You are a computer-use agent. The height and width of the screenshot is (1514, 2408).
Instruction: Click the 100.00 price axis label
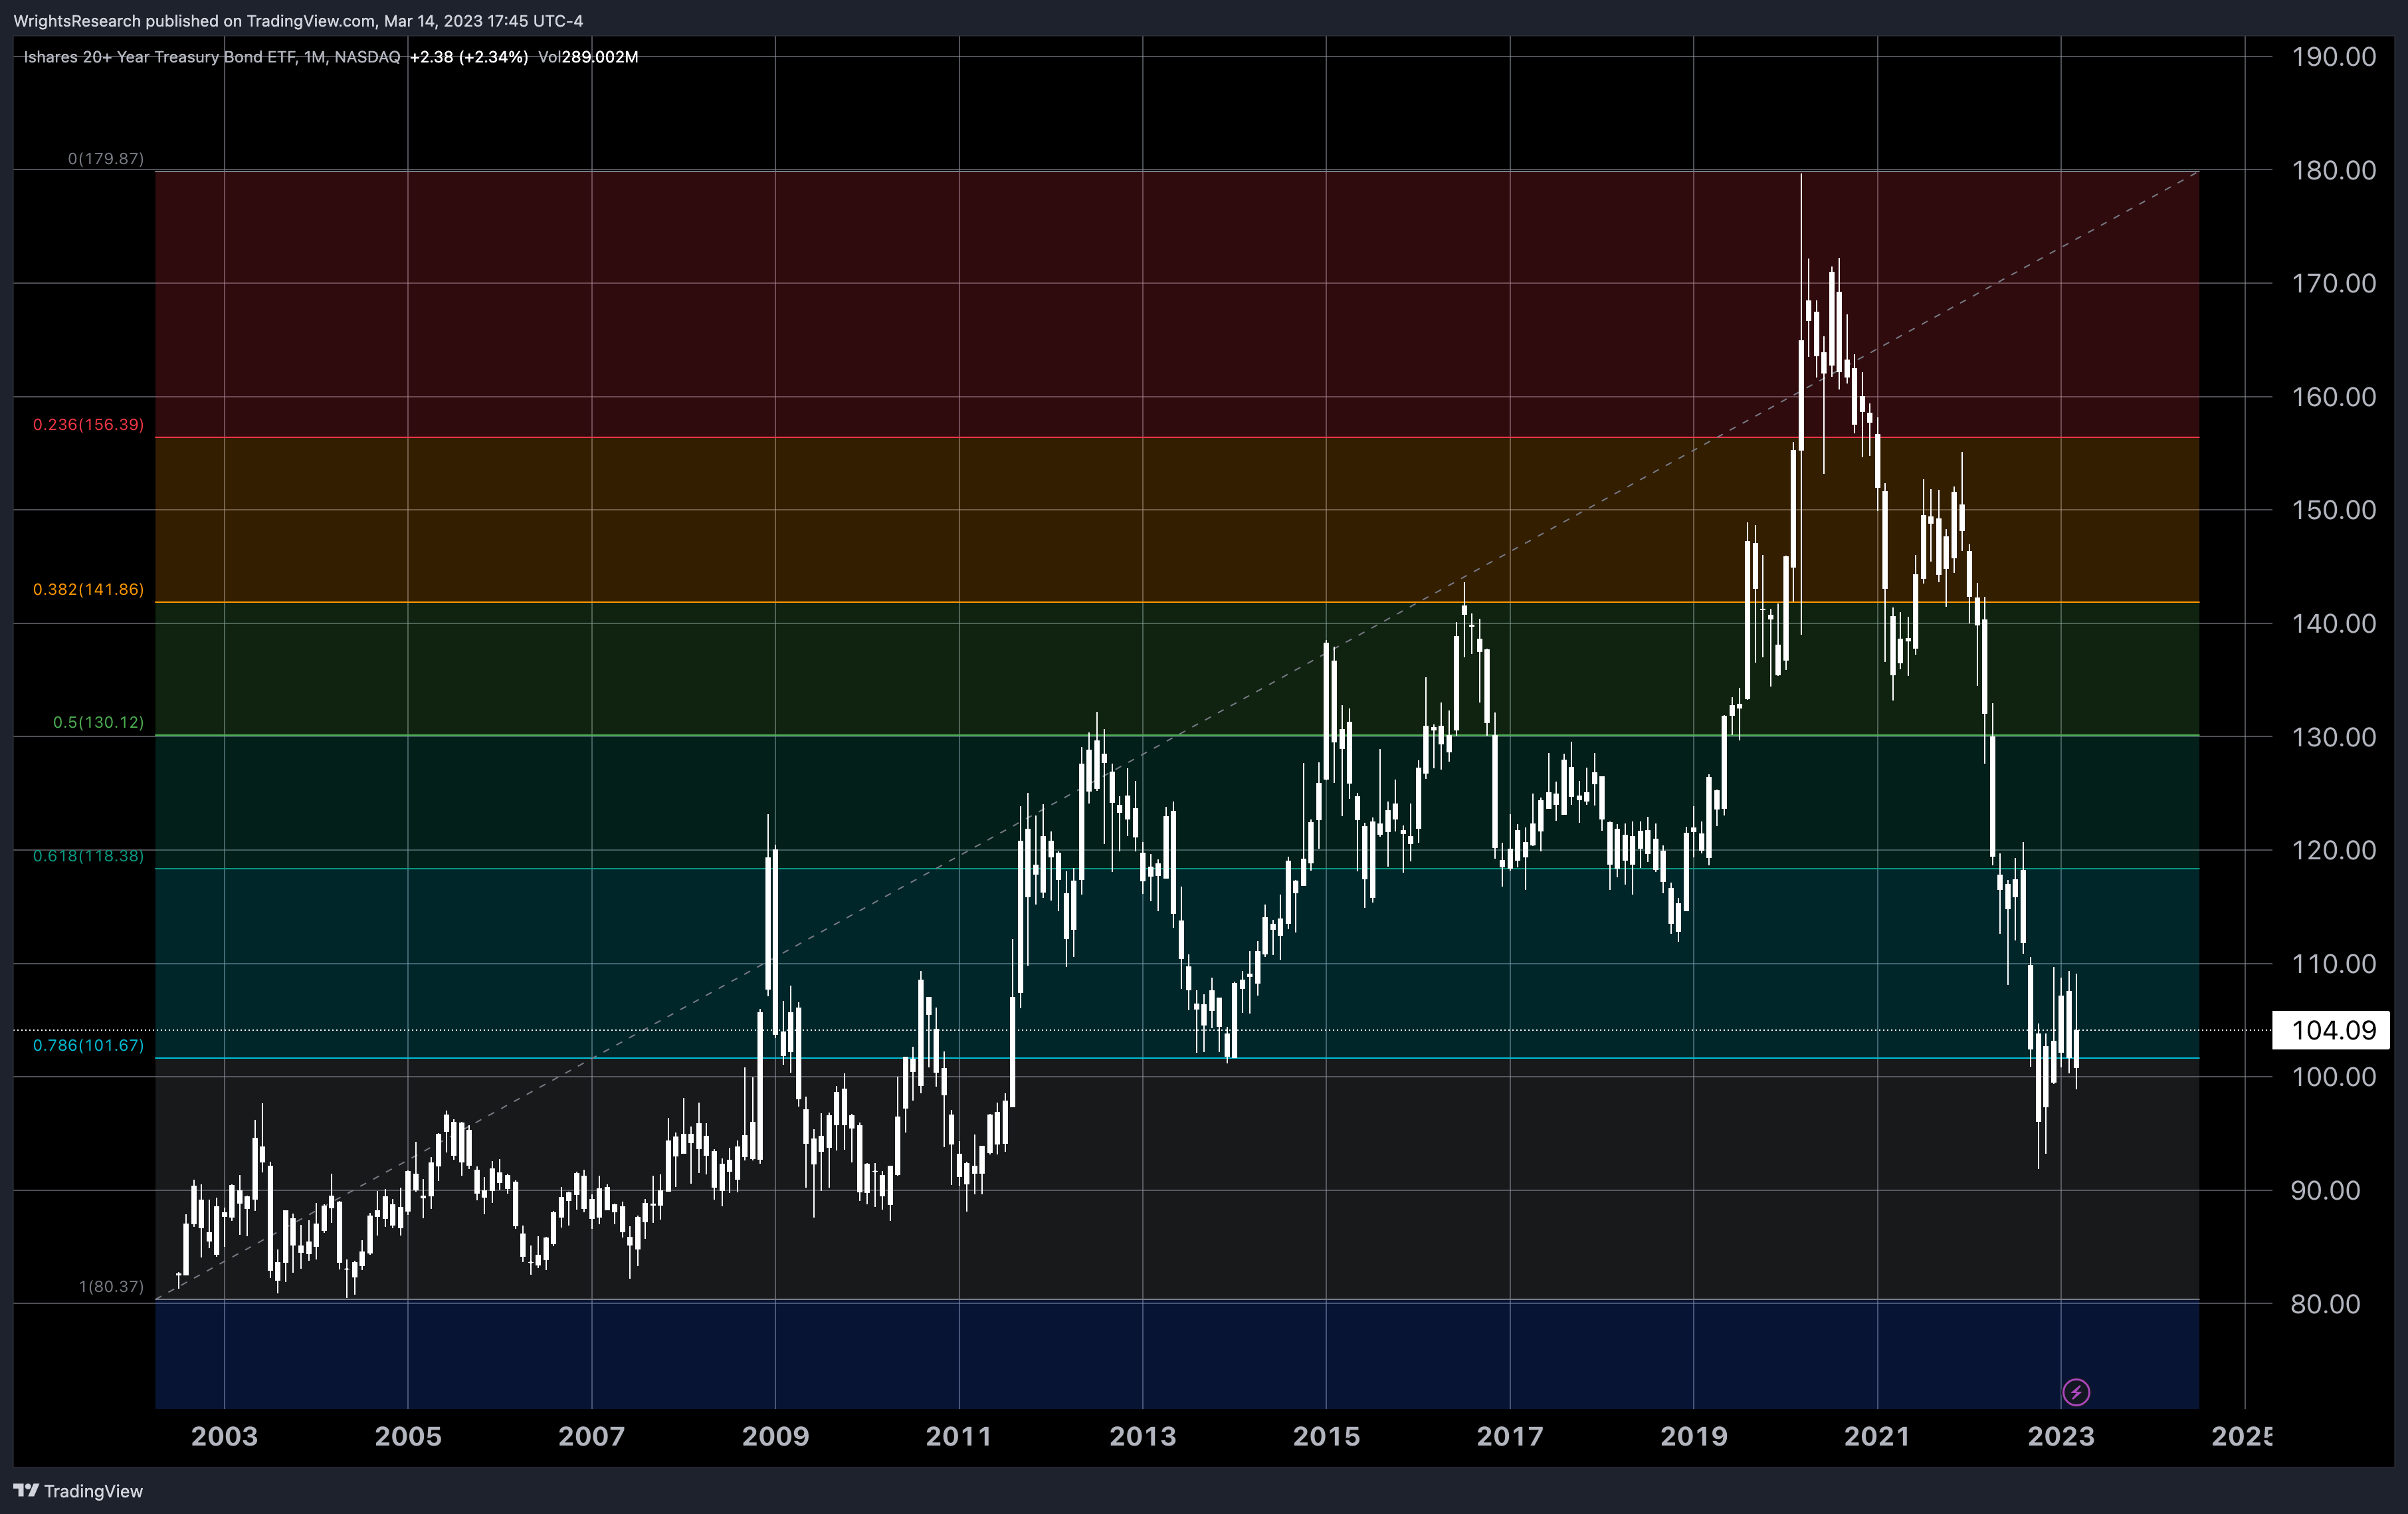point(2333,1077)
